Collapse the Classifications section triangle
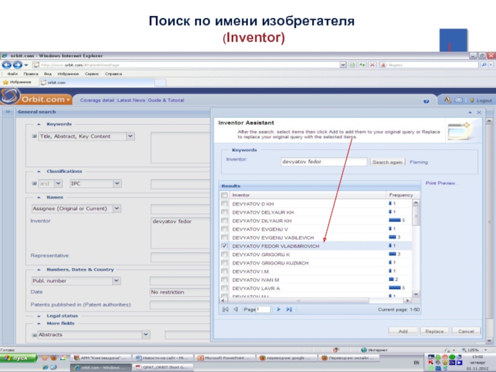Screen dimensions: 496x372 click(x=38, y=171)
